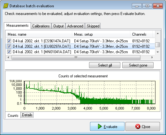166x135 pixels.
Task: Click the Close button
Action: click(x=143, y=126)
